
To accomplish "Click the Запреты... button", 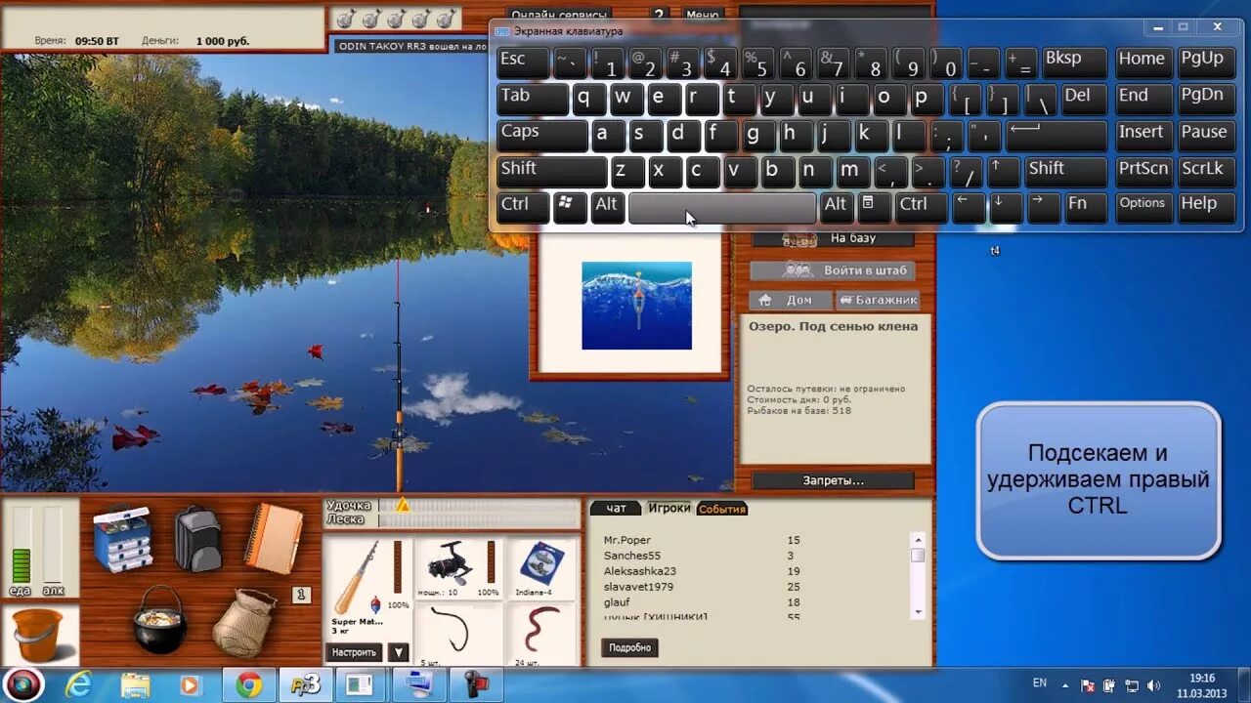I will coord(833,480).
